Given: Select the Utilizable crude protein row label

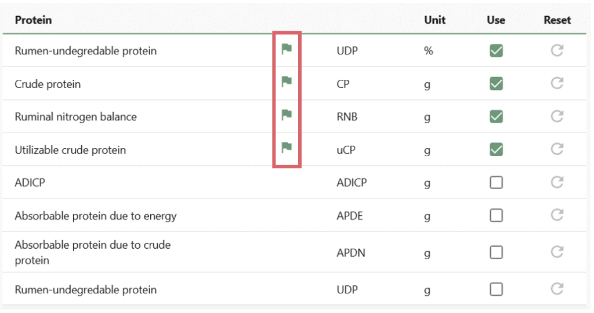Looking at the screenshot, I should tap(70, 150).
